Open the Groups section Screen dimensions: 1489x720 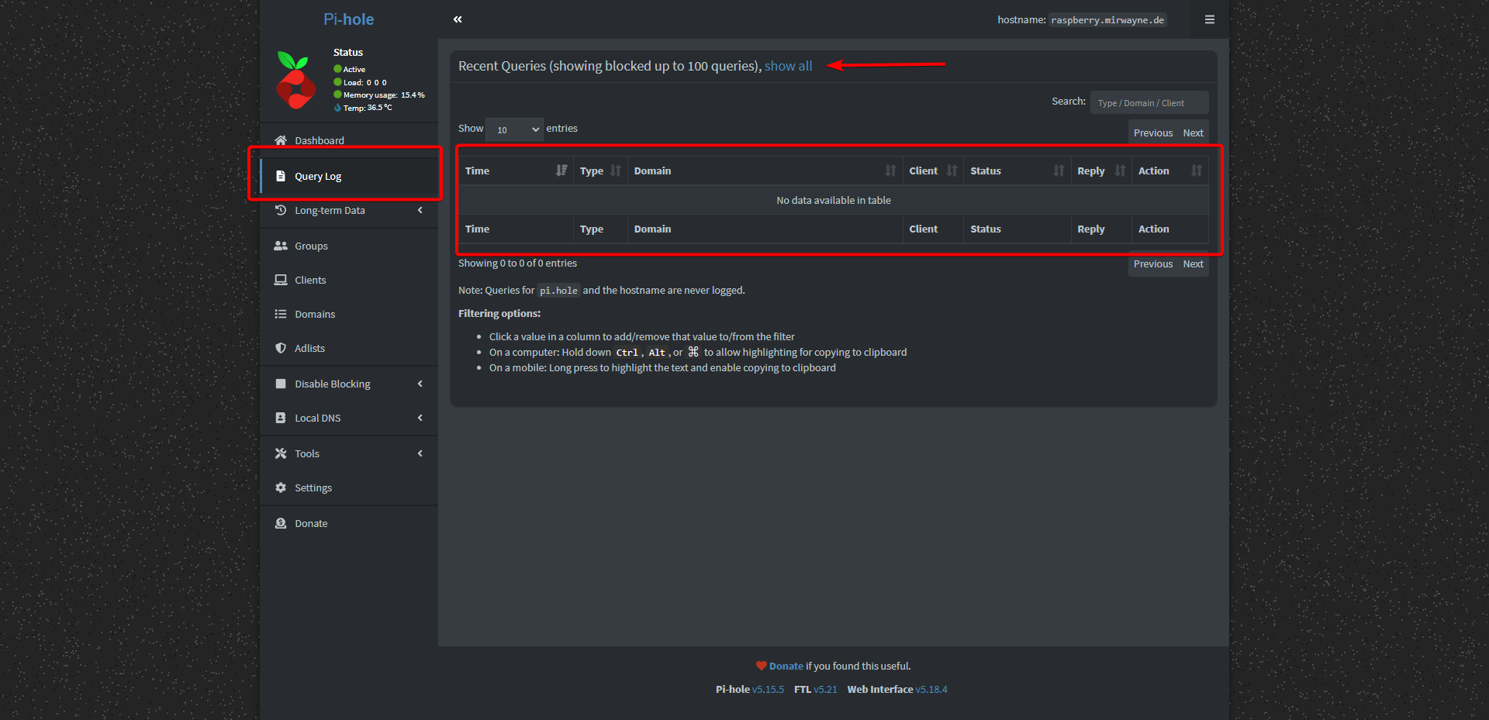311,246
